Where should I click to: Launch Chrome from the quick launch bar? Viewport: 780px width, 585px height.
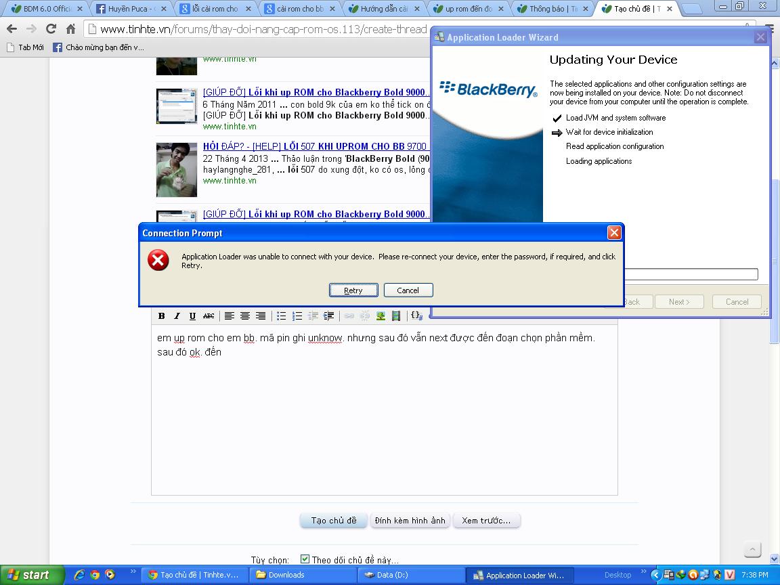[95, 575]
